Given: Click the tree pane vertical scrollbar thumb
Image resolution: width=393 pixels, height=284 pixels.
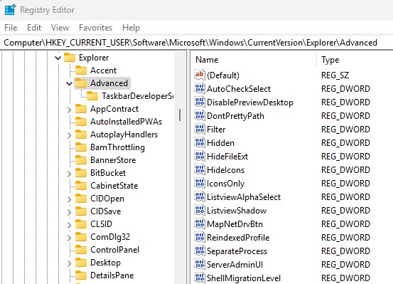Looking at the screenshot, I should coord(180,115).
